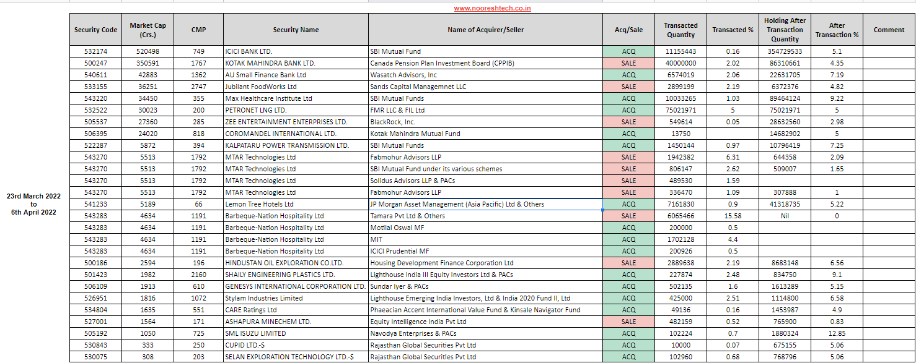Select the CUPID LTD.-$ cell
The image size is (916, 363).
(296, 345)
